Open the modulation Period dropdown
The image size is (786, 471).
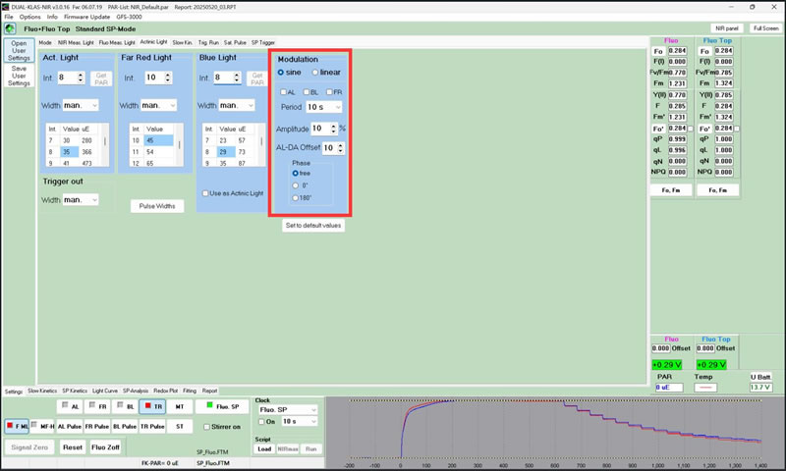tap(323, 106)
